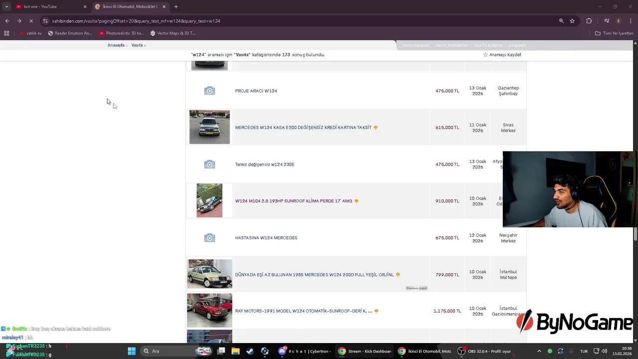Open the Discord #chat Cybertron taskbar item
Image resolution: width=638 pixels, height=359 pixels.
305,351
